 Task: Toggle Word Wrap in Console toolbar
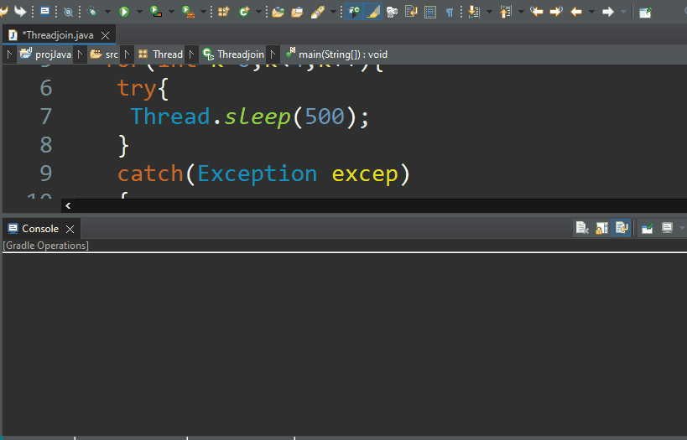click(622, 228)
